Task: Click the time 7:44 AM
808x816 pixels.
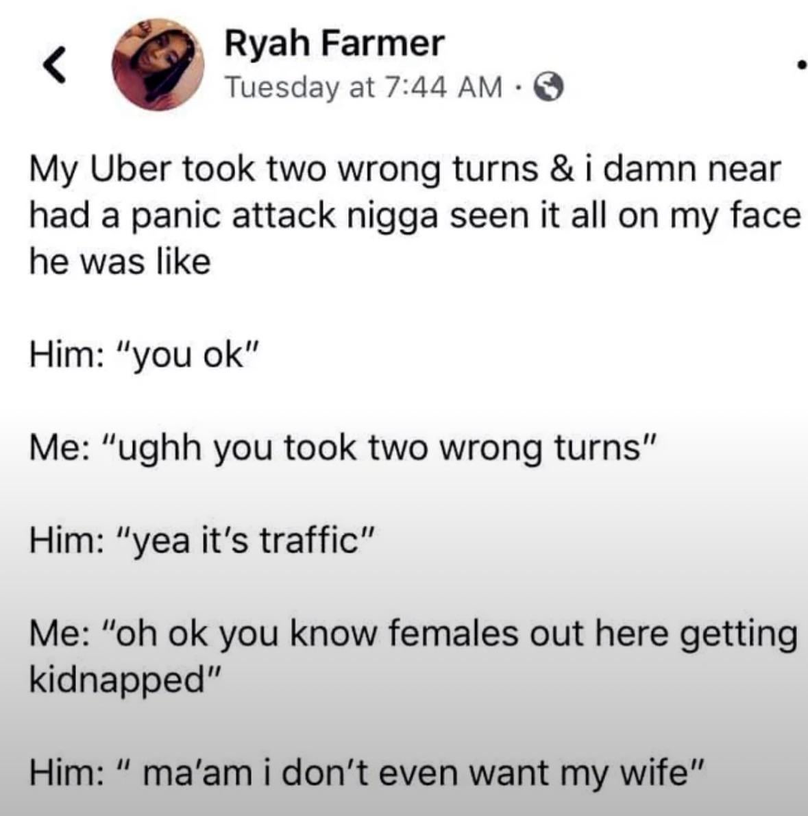Action: 445,87
